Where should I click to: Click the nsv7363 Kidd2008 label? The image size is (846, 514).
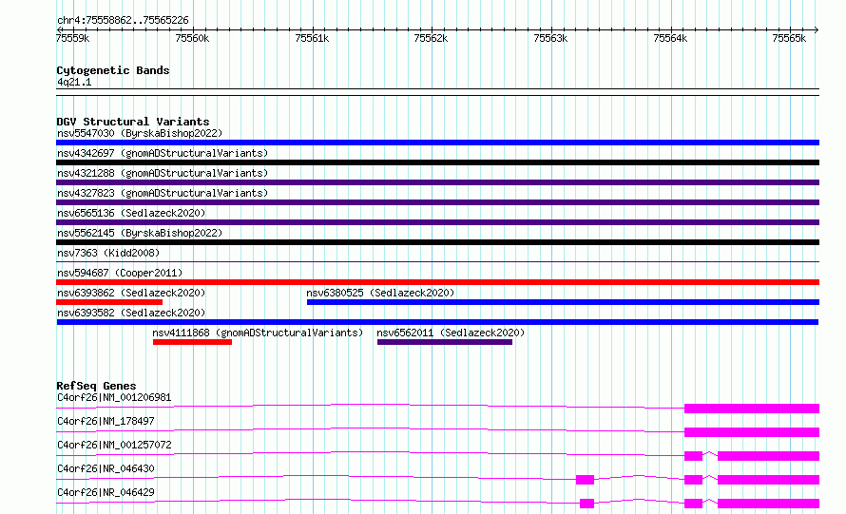point(108,253)
